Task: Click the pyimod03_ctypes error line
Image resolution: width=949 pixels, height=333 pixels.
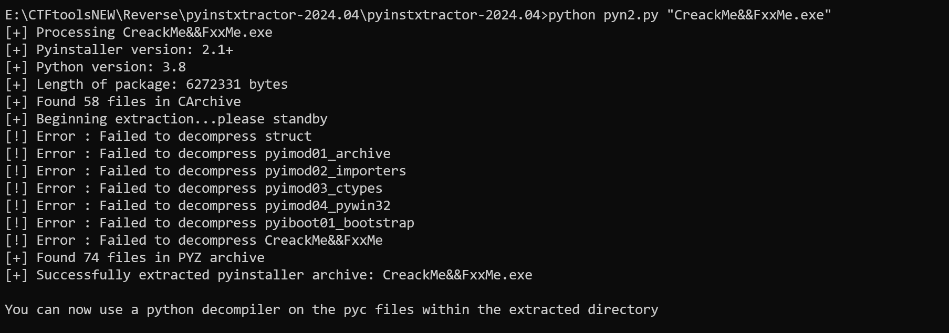Action: [209, 189]
